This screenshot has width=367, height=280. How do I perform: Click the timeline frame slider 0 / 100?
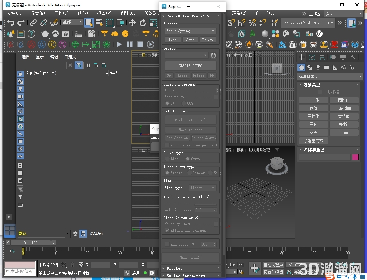click(31, 243)
